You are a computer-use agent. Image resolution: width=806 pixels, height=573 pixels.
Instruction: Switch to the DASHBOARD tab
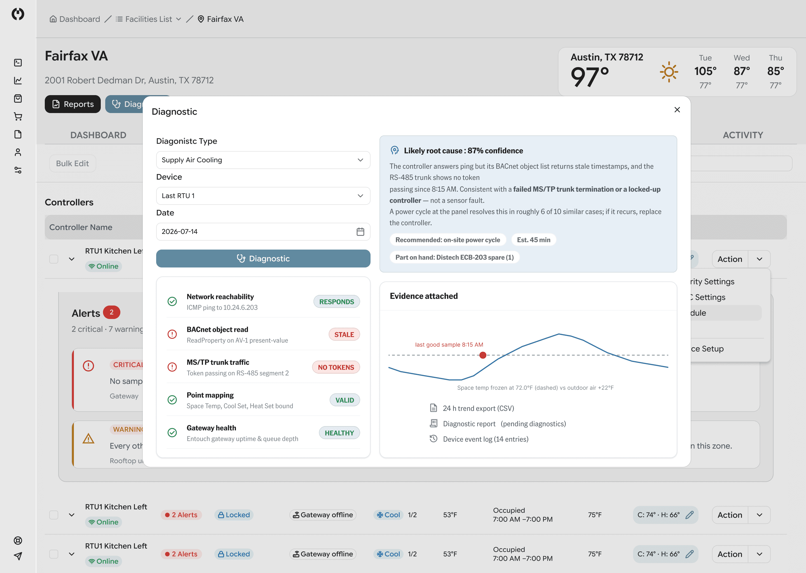point(98,135)
